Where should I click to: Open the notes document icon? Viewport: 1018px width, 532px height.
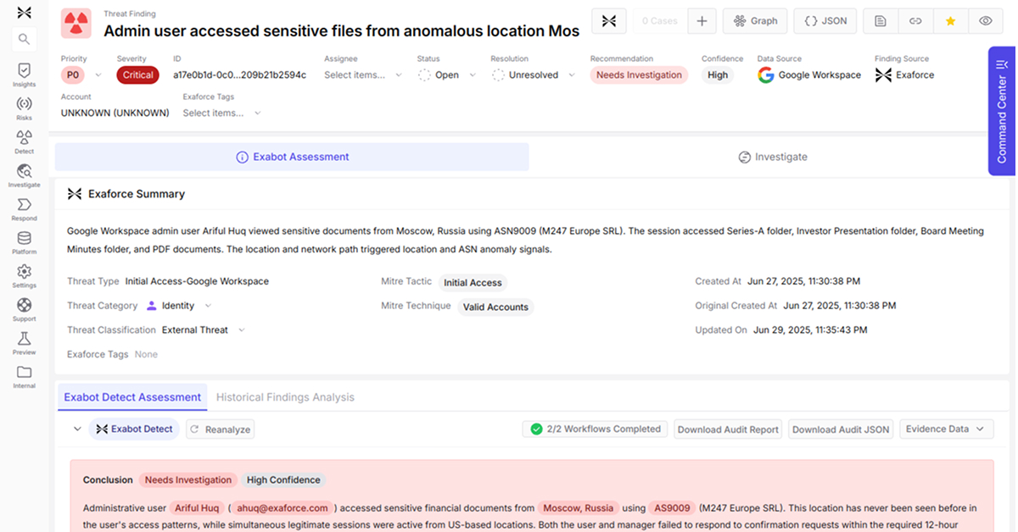tap(881, 21)
